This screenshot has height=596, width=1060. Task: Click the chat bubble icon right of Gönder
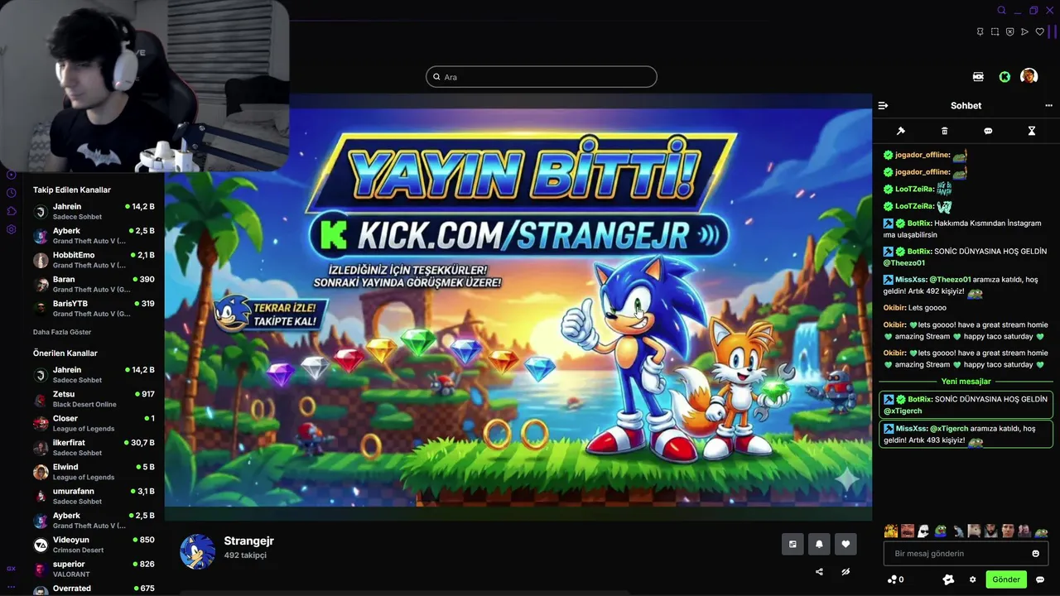click(1040, 579)
